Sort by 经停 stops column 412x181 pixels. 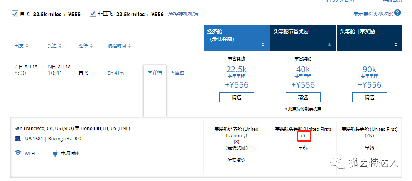(x=86, y=46)
